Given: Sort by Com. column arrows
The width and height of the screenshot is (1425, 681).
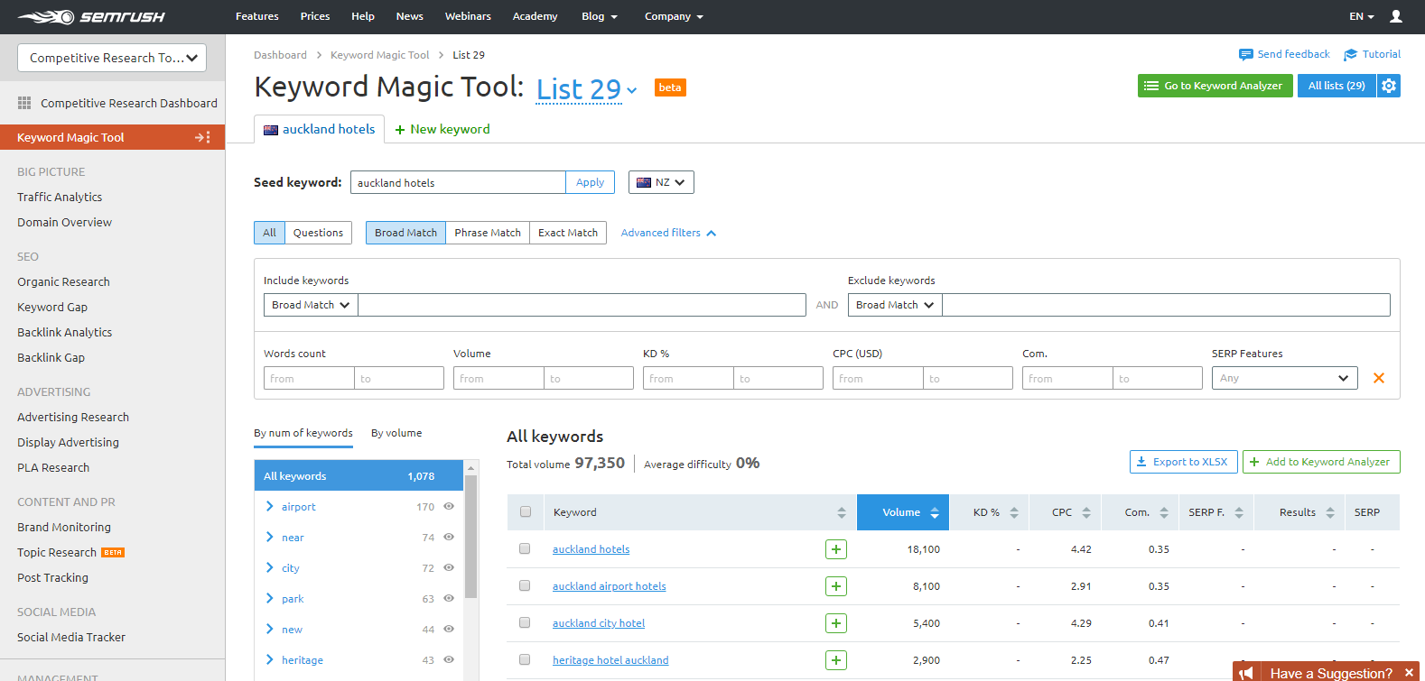Looking at the screenshot, I should tap(1164, 512).
